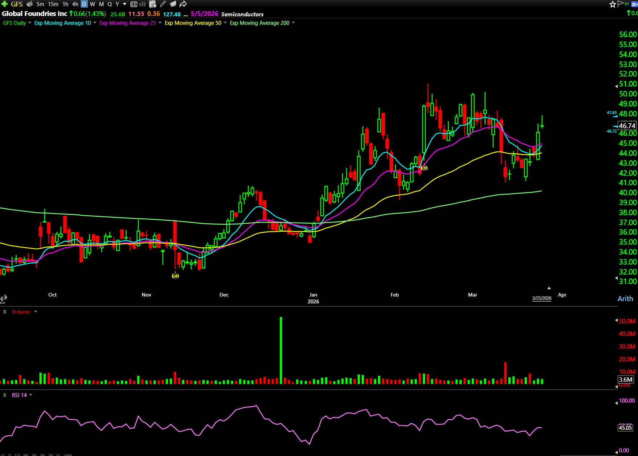The height and width of the screenshot is (456, 638).
Task: Click the Semiconductors industry link
Action: (x=242, y=14)
